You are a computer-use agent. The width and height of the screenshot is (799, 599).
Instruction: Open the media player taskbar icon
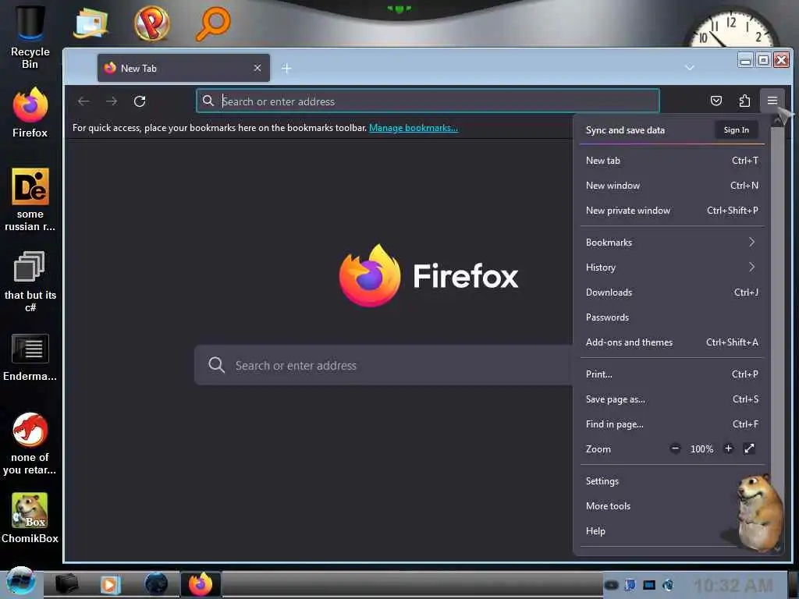110,583
